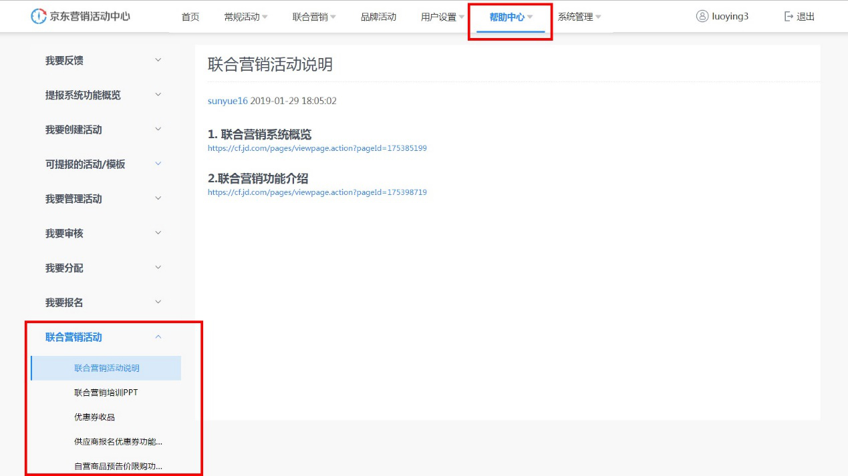Select 联合营销培训PPT in the sidebar
Screen dimensions: 848x476
106,393
